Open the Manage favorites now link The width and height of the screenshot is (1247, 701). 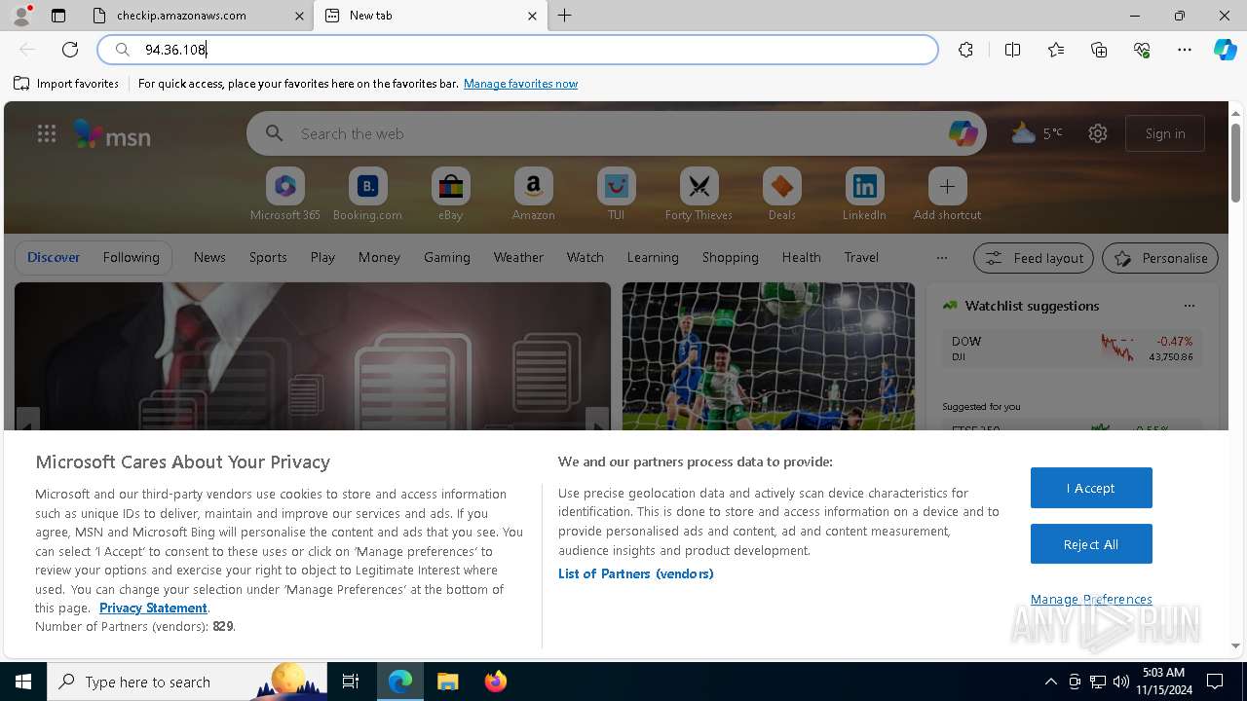(x=520, y=84)
